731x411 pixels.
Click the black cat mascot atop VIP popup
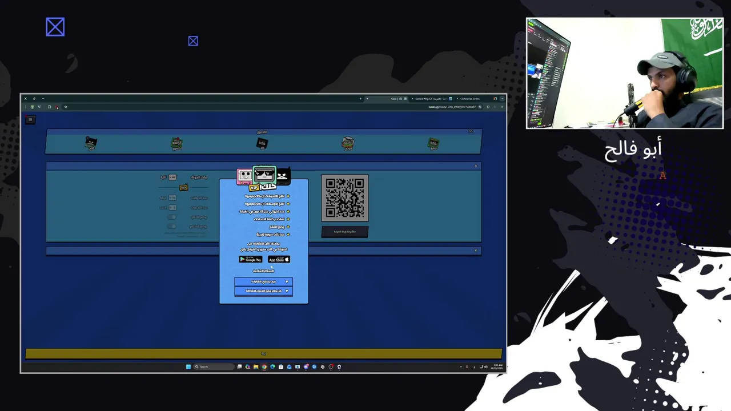click(x=283, y=176)
